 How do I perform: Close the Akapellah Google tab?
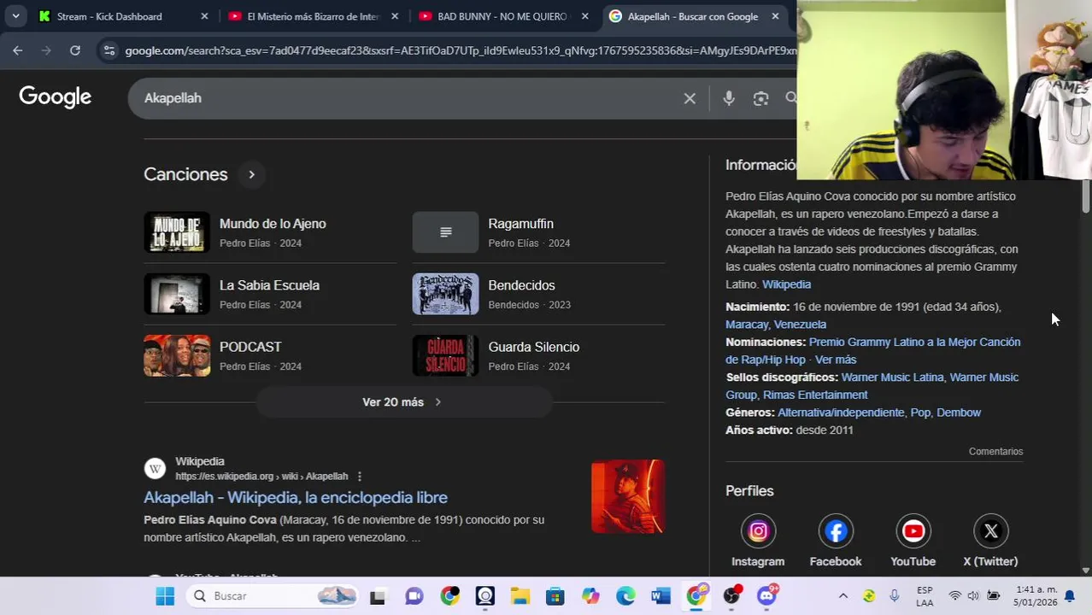point(775,16)
